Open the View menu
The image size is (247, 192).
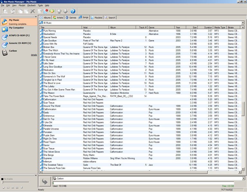pos(14,5)
